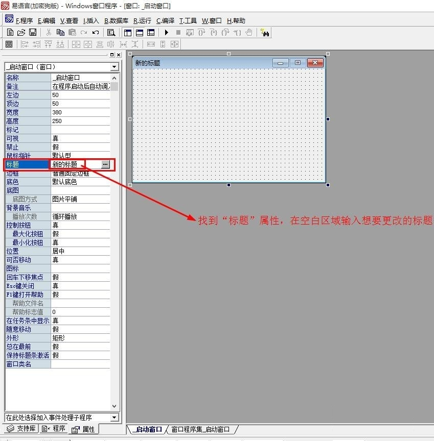The height and width of the screenshot is (441, 434).
Task: Click the window preview icon on second toolbar
Action: [x=9, y=44]
